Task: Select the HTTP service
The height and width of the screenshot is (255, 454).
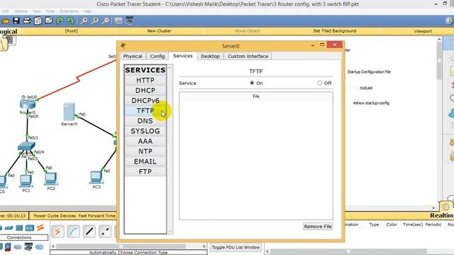Action: pos(145,80)
